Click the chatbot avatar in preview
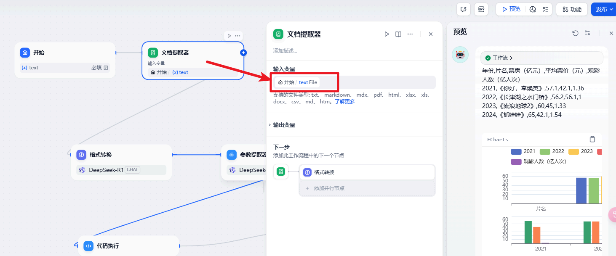 pos(460,55)
